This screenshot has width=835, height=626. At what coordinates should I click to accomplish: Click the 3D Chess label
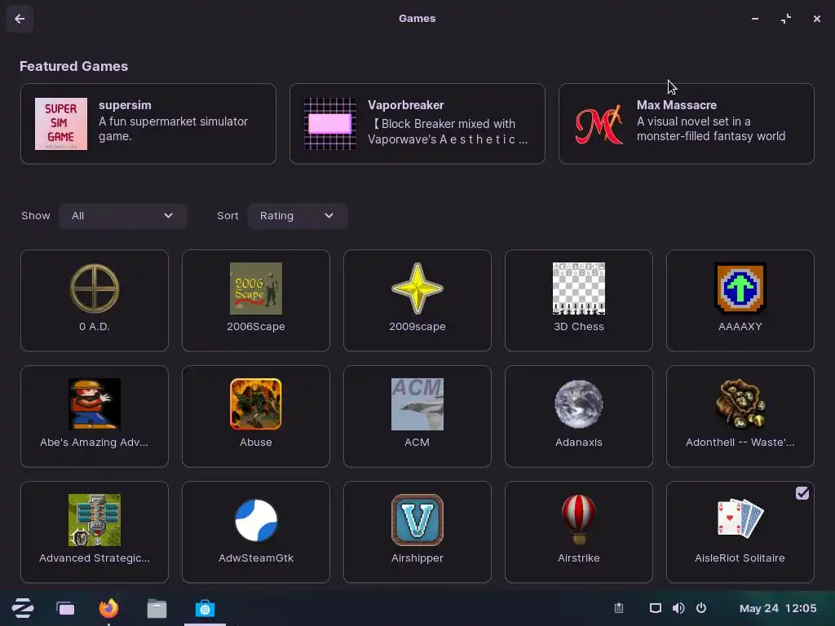point(579,326)
